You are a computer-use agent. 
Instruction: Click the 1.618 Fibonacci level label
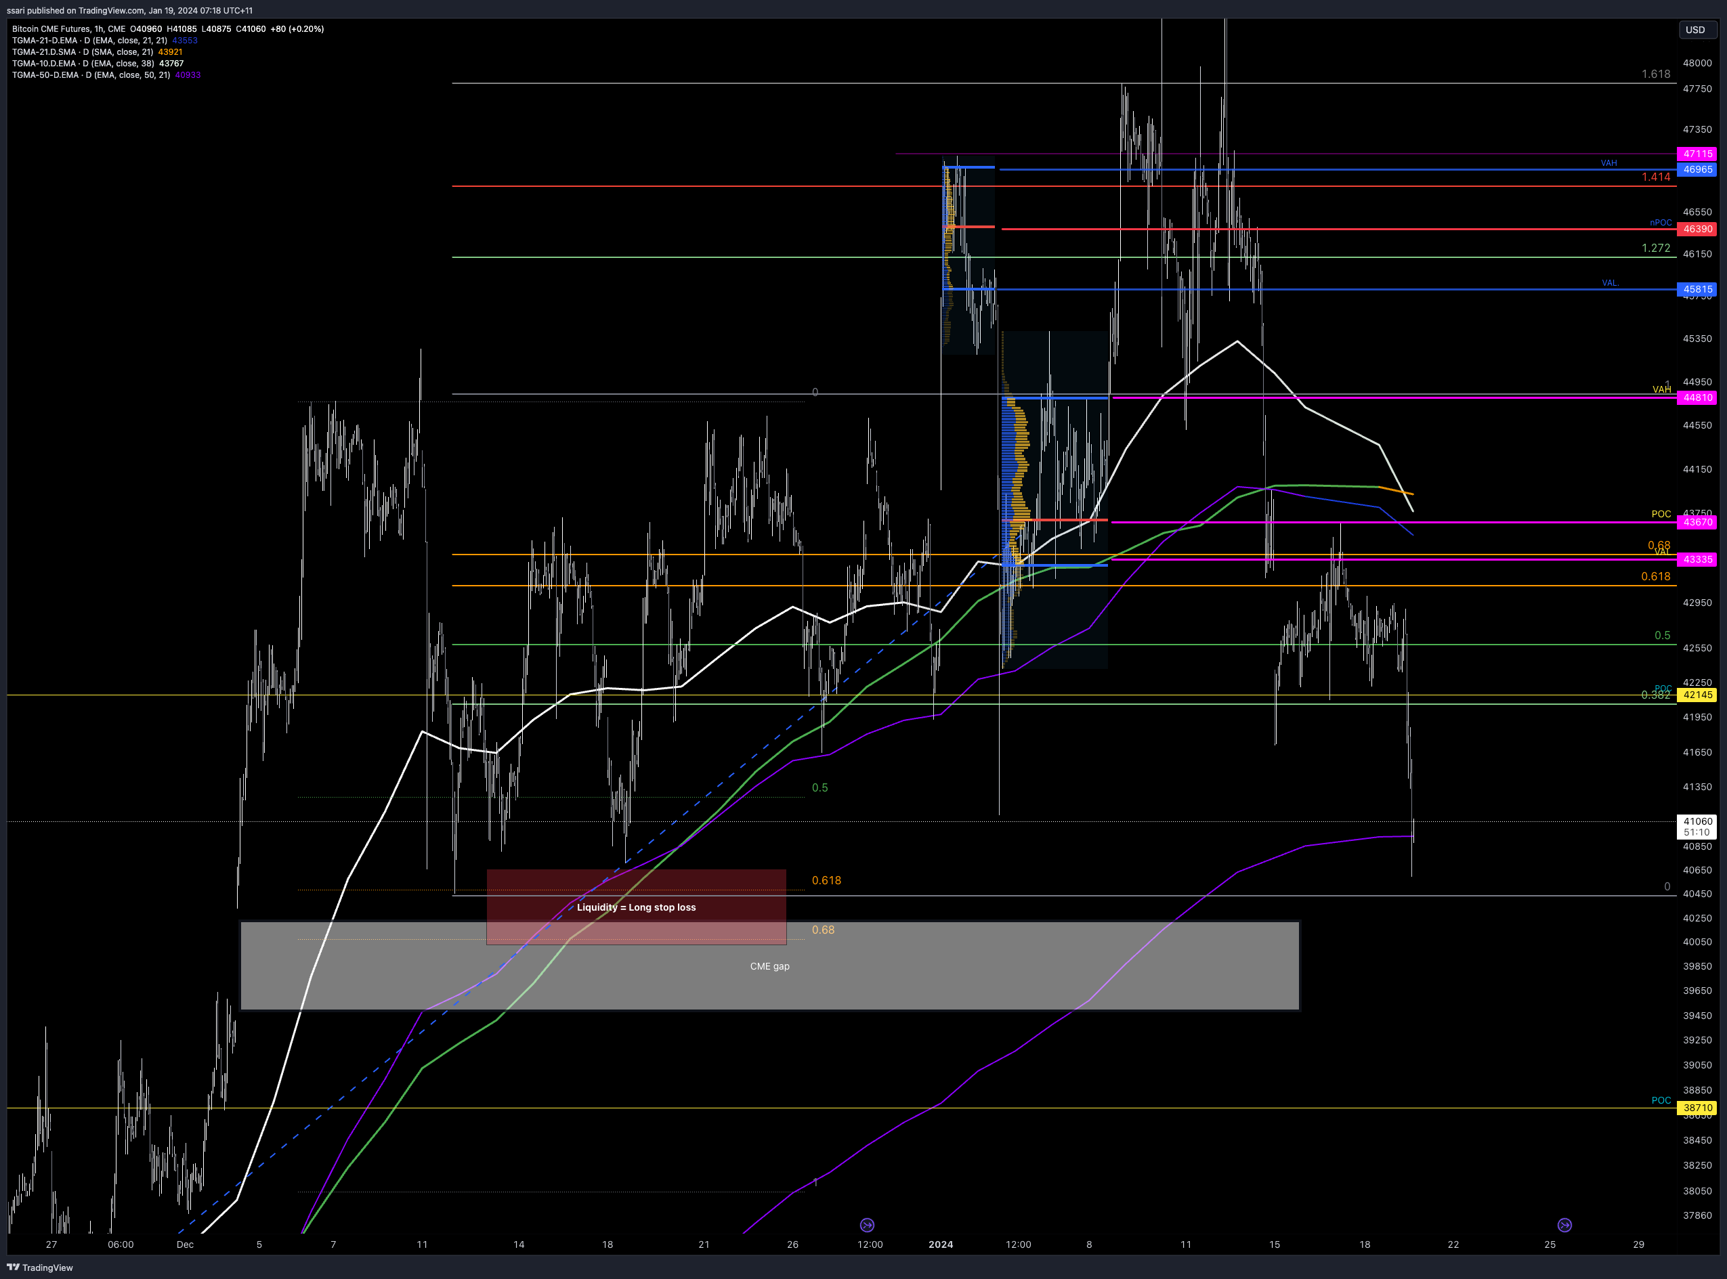1656,74
